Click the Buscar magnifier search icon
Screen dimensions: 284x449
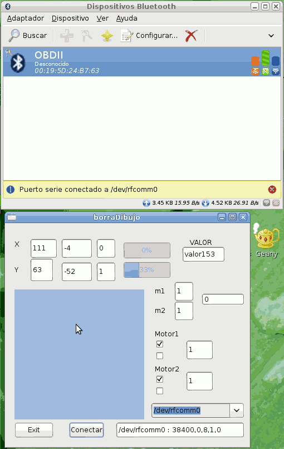pos(14,36)
